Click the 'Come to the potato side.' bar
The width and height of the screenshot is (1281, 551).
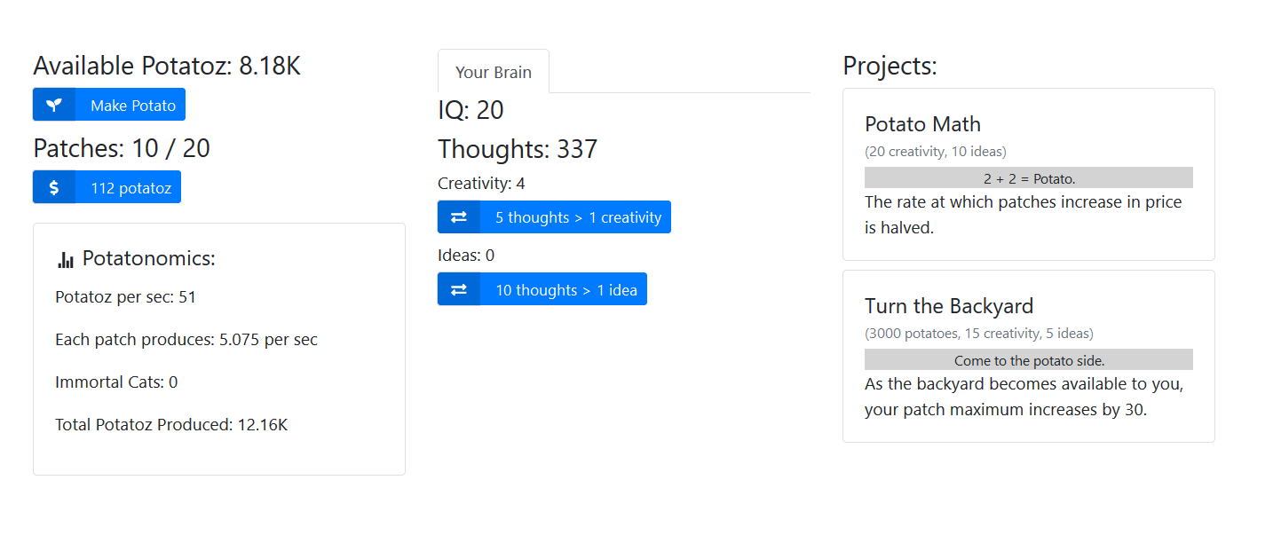point(1029,359)
